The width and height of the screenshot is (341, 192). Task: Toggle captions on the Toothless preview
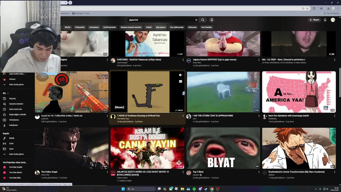click(180, 81)
